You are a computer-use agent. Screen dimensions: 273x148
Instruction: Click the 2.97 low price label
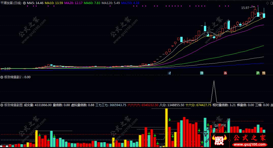(7, 69)
